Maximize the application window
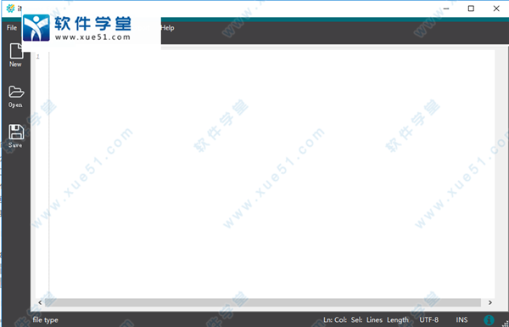Viewport: 509px width, 327px height. (x=471, y=8)
